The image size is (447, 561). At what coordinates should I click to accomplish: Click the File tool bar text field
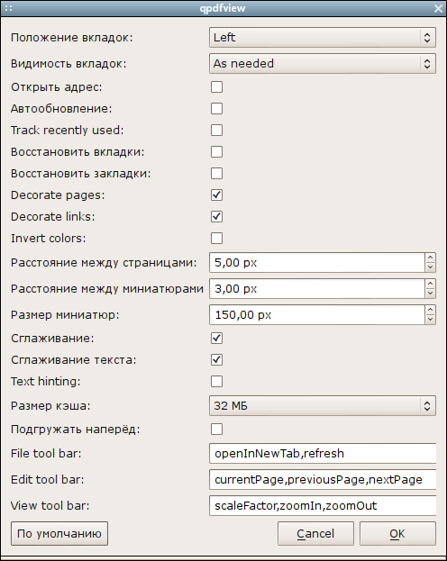[x=323, y=453]
